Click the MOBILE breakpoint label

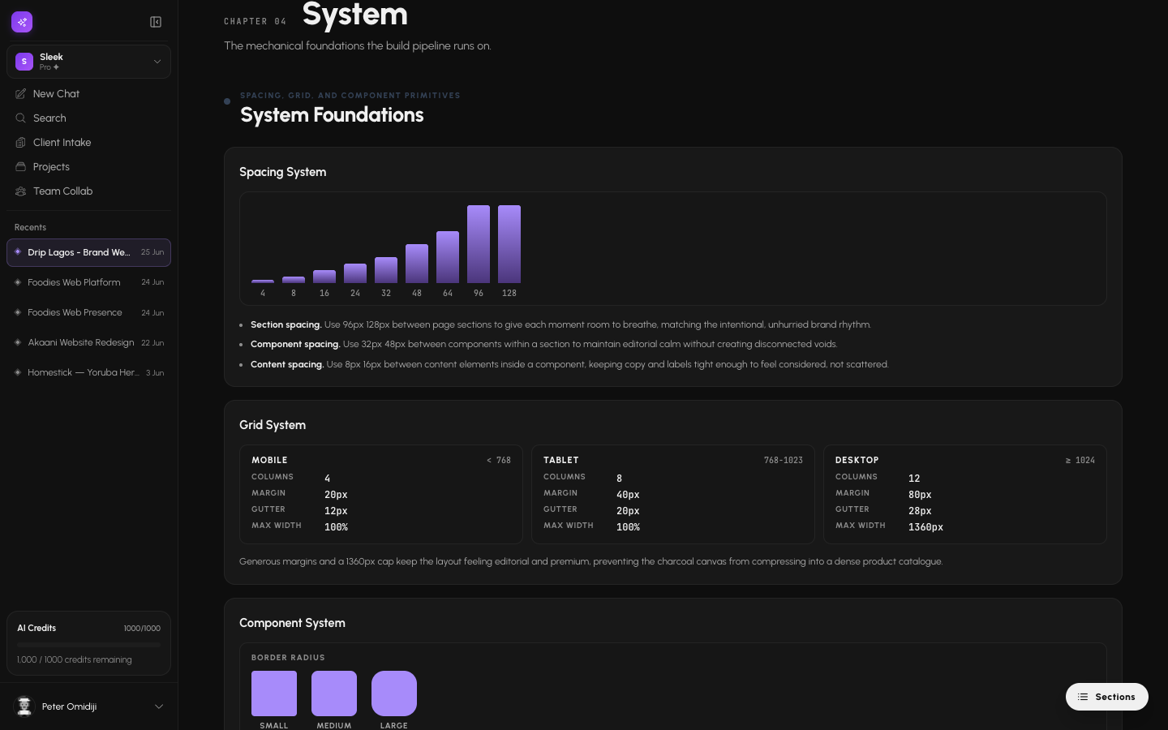coord(269,460)
